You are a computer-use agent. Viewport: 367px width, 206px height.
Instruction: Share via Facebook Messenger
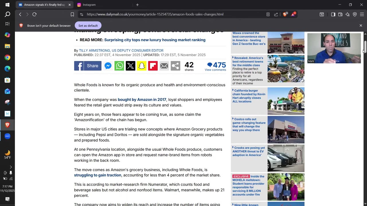click(x=108, y=66)
